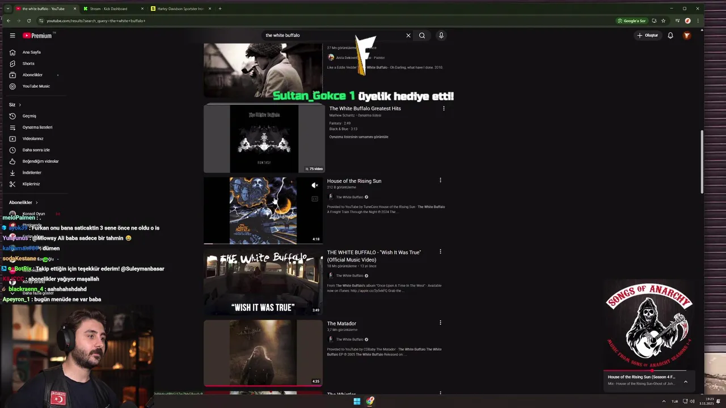Open the Wish It Was True video thumbnail
Image resolution: width=726 pixels, height=408 pixels.
pyautogui.click(x=263, y=282)
